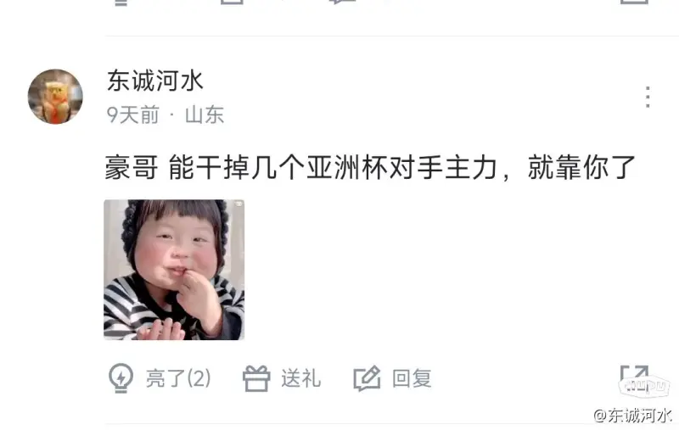Tap the lightbulb icon to light up comment
The image size is (679, 430).
click(121, 377)
